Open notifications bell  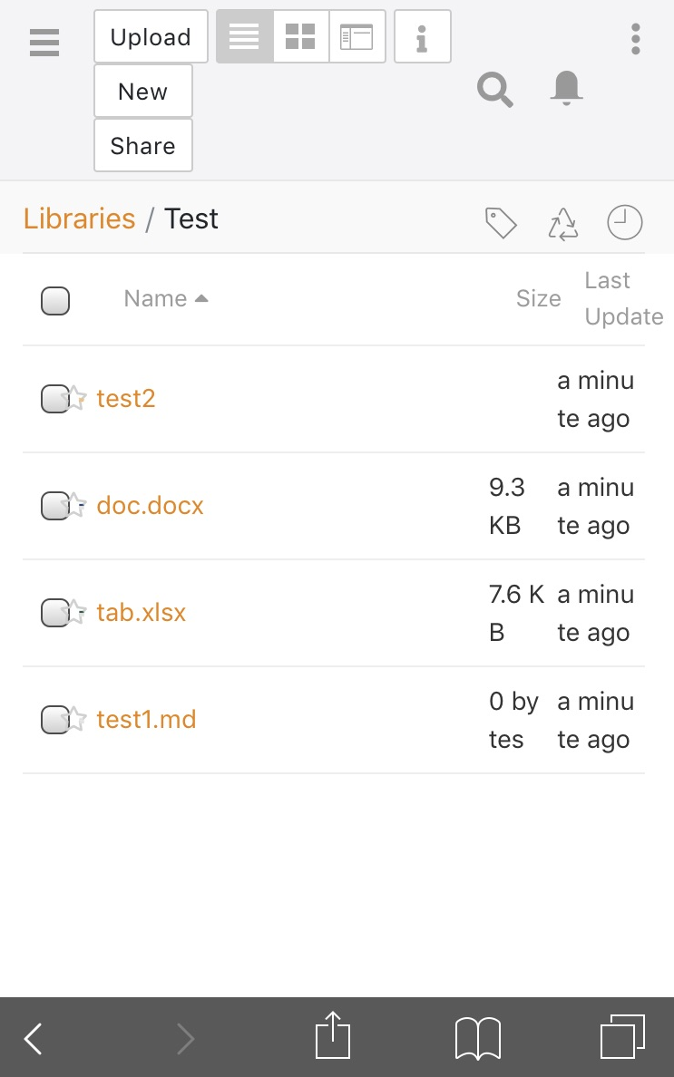[567, 89]
